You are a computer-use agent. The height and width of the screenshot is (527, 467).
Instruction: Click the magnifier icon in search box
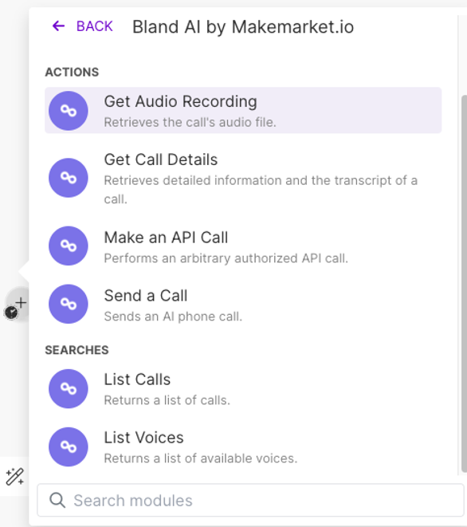(x=57, y=500)
